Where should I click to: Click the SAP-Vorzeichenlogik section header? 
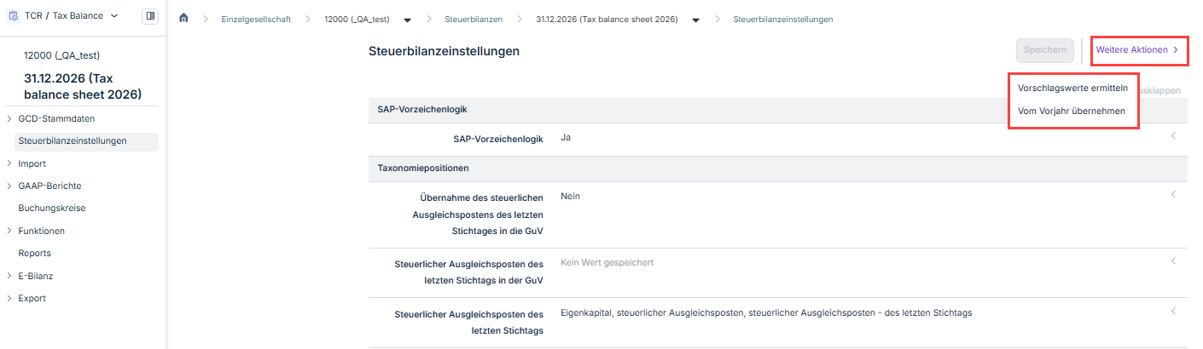pos(778,110)
